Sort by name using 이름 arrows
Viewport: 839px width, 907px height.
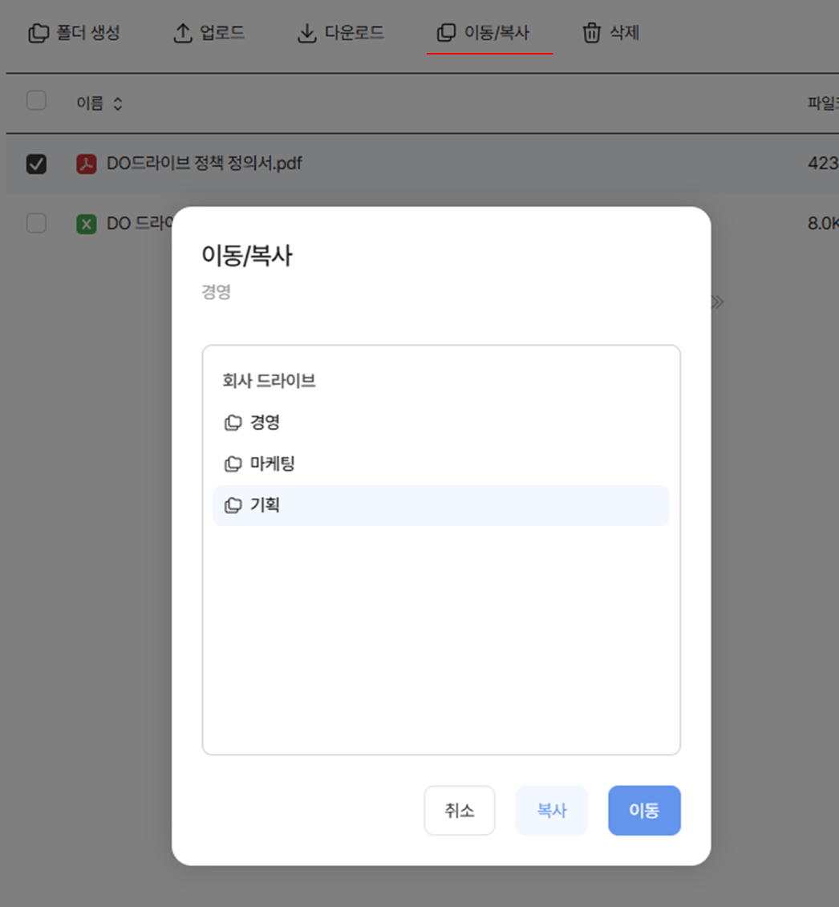(x=117, y=104)
